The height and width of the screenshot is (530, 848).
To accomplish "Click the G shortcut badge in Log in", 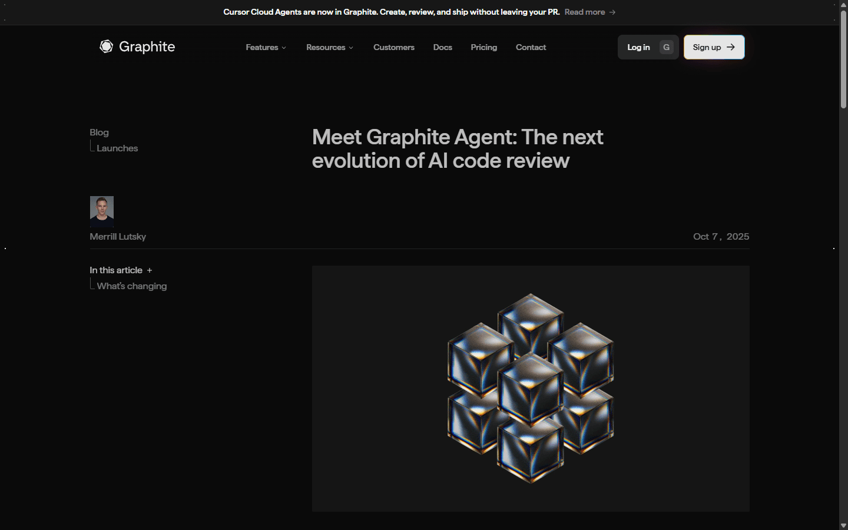I will click(667, 47).
